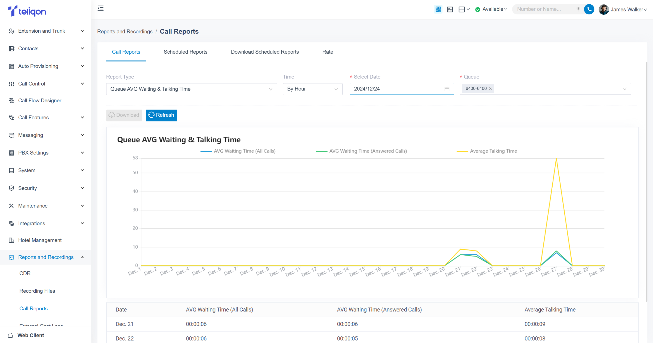Open the Time By Hour dropdown
This screenshot has height=343, width=653.
point(312,89)
